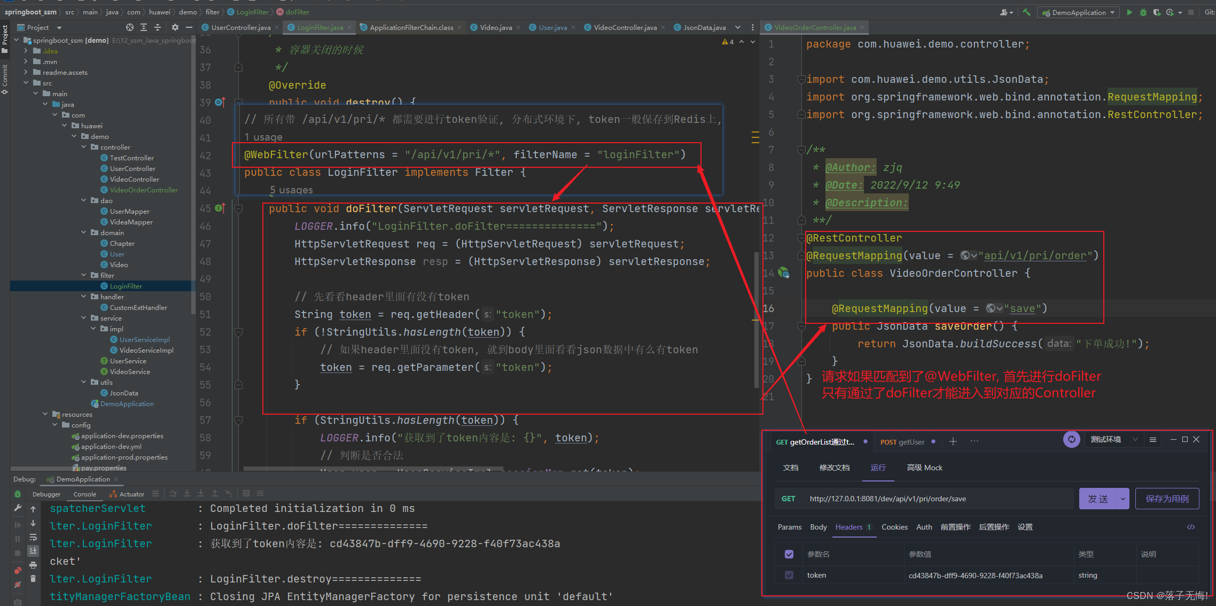Click the Build project hammer icon
Viewport: 1216px width, 606px height.
(x=1026, y=12)
